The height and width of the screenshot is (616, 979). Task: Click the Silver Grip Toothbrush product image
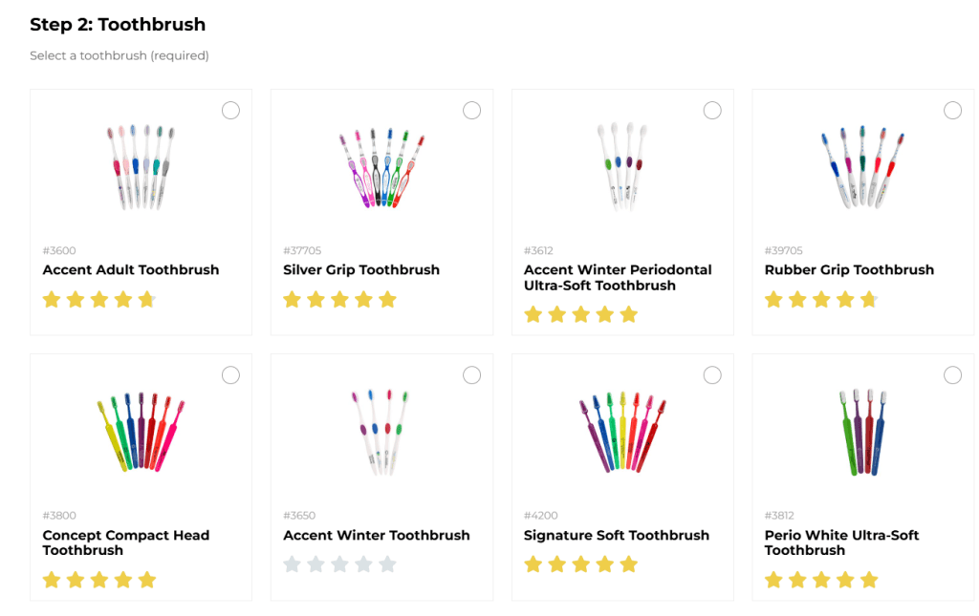[x=381, y=169]
